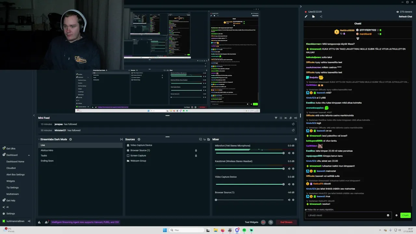This screenshot has width=416, height=234.
Task: Click the replay buffer button
Action: point(270,222)
